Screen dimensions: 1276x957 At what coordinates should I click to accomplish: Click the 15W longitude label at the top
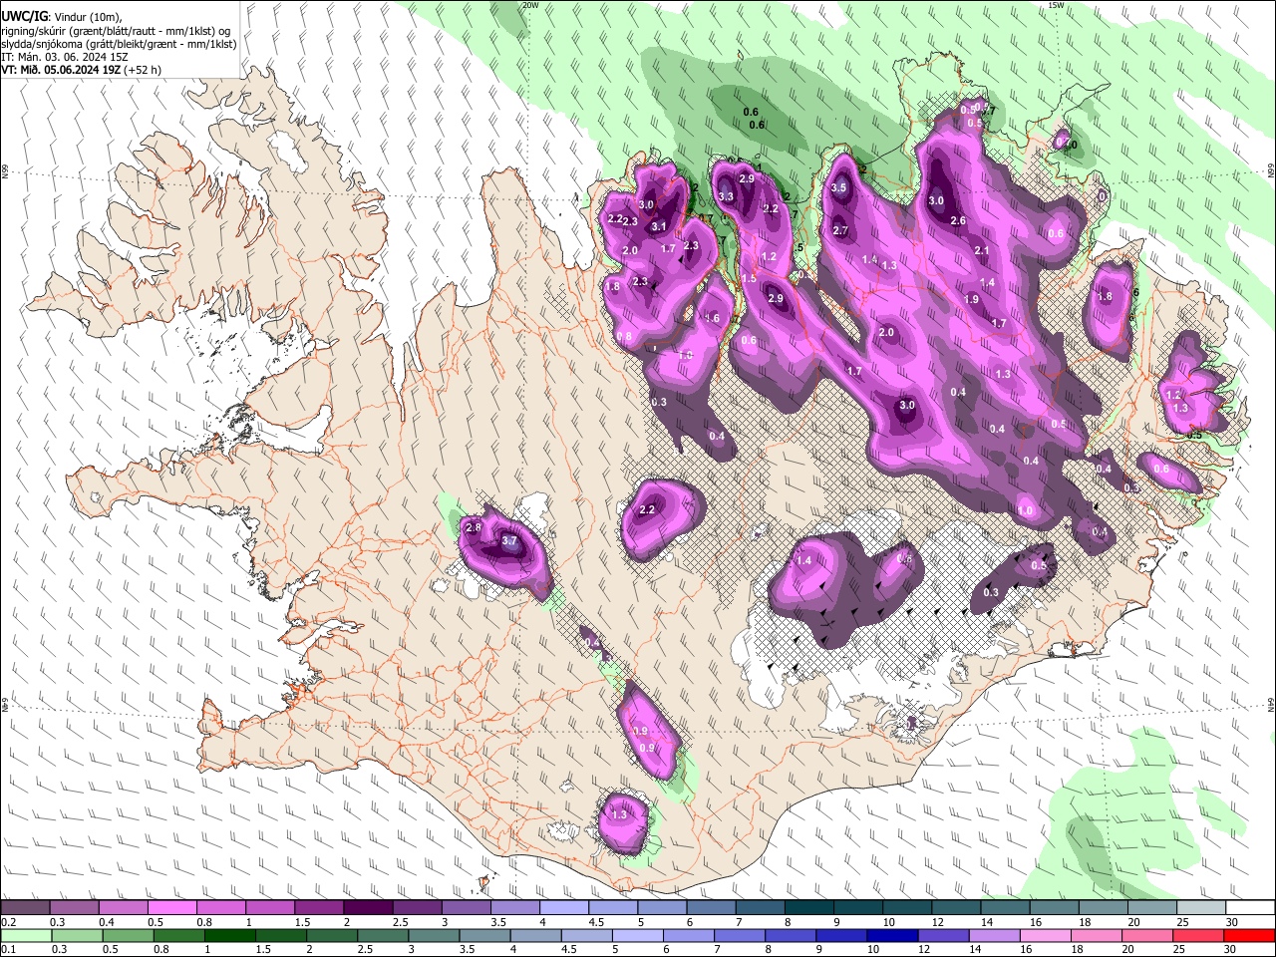[1057, 5]
